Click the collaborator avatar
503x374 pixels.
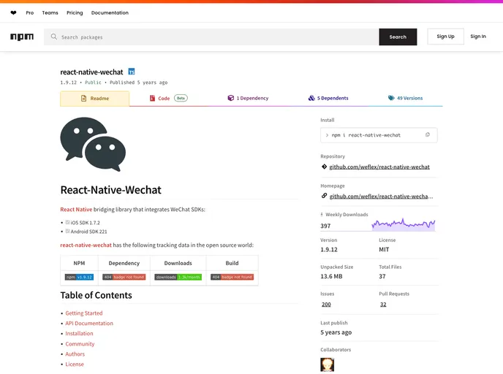pyautogui.click(x=327, y=365)
